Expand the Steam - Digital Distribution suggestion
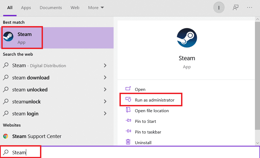This screenshot has height=158, width=260. (105, 65)
